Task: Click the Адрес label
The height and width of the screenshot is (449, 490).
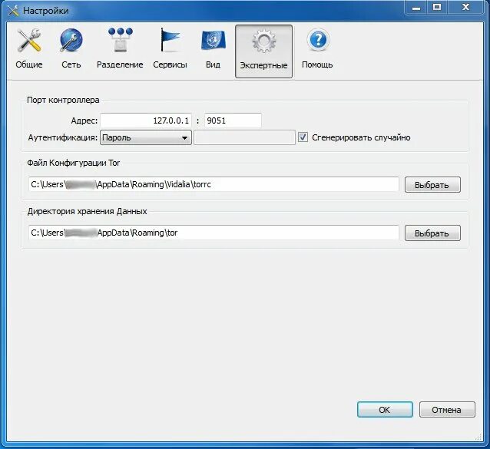Action: pyautogui.click(x=84, y=121)
